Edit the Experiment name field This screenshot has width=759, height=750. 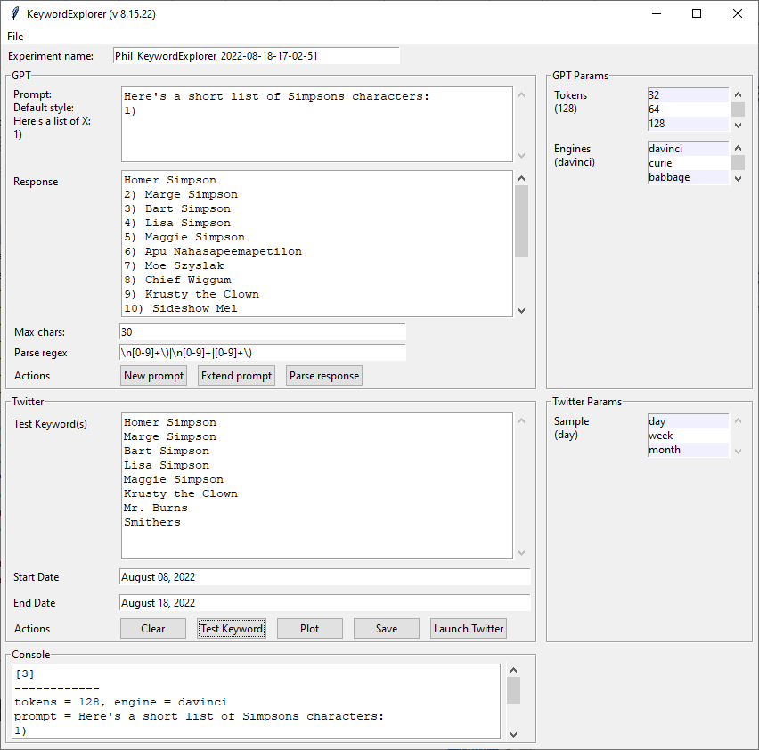point(257,56)
